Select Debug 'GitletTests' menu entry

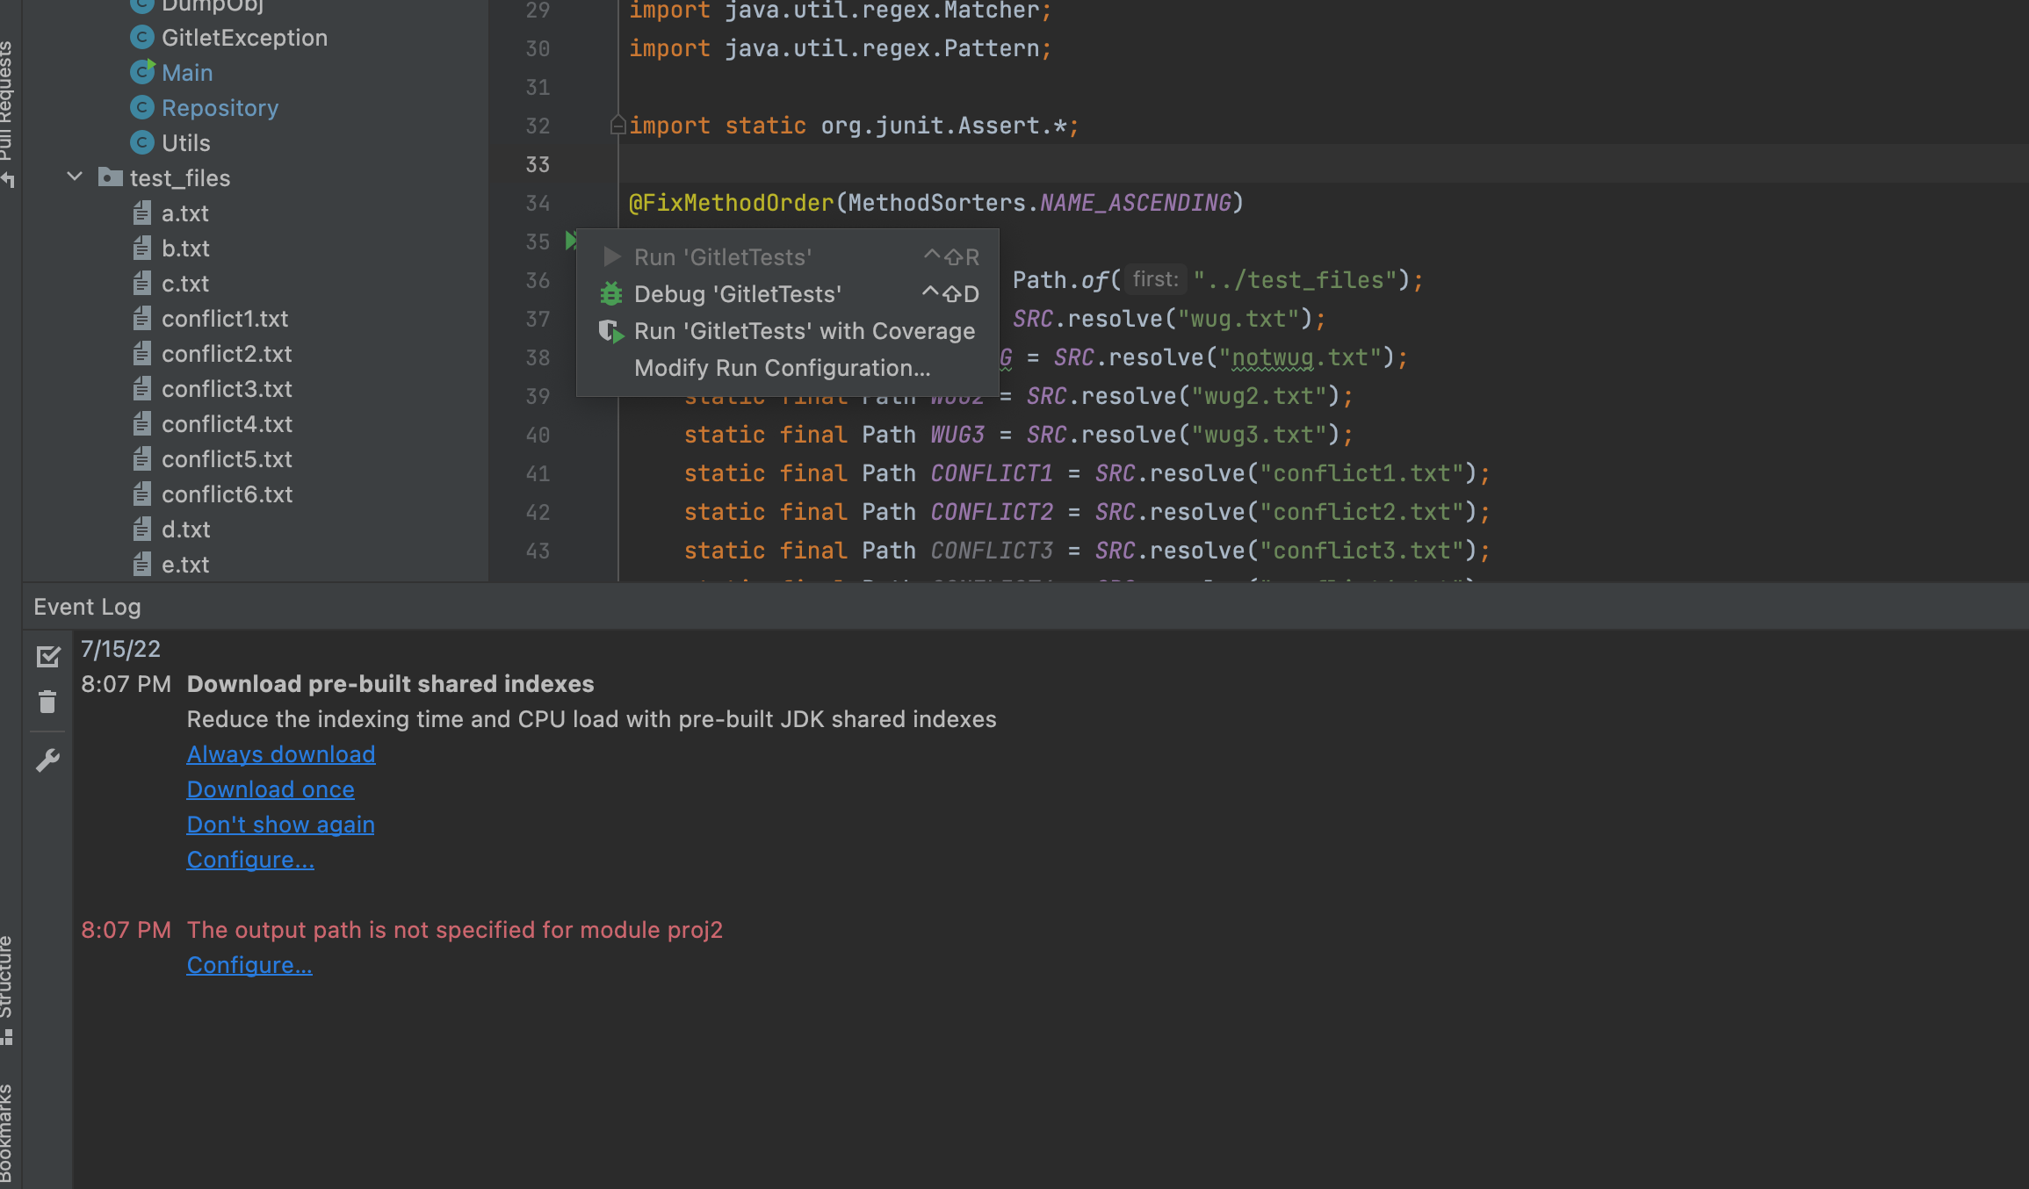pyautogui.click(x=737, y=294)
